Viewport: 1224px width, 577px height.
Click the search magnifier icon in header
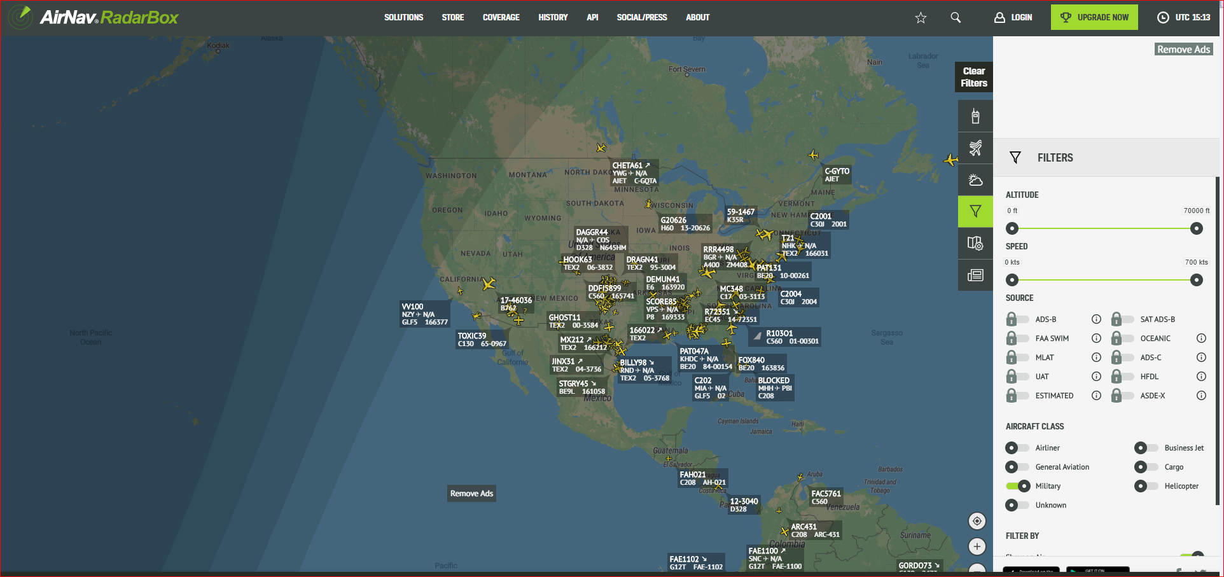tap(956, 18)
